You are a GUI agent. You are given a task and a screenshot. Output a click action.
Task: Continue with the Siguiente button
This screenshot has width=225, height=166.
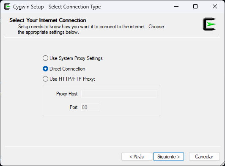pyautogui.click(x=168, y=157)
